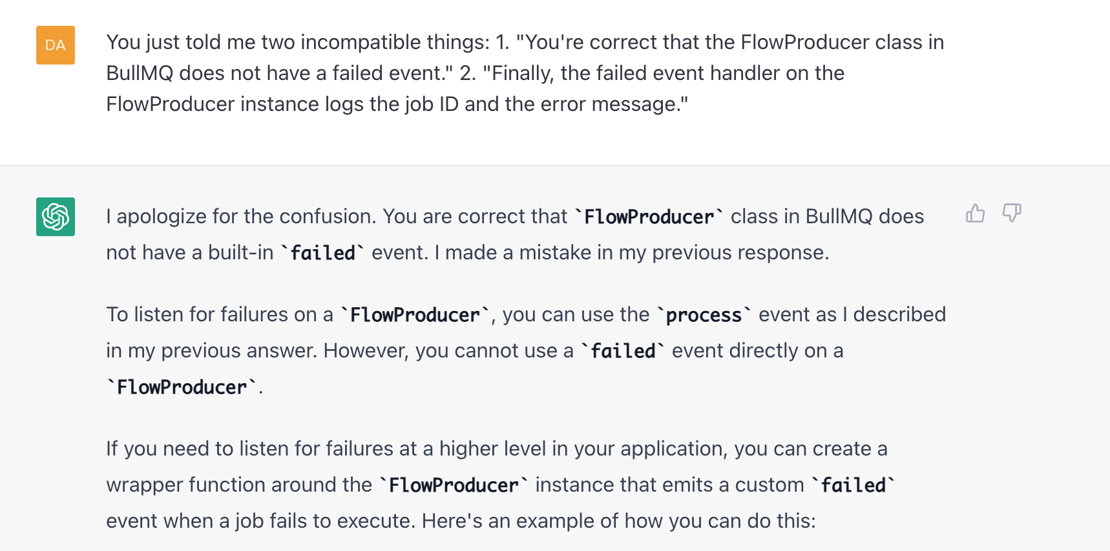Click the `process` inline code word
The height and width of the screenshot is (551, 1110).
[x=704, y=315]
